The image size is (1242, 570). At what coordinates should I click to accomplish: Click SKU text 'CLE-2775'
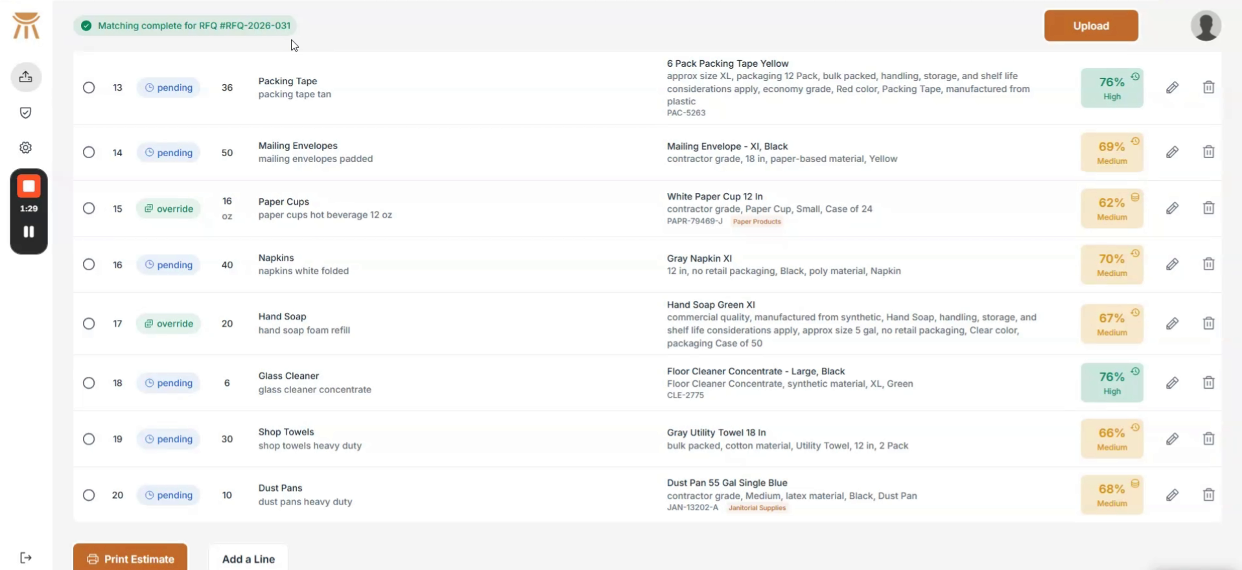pyautogui.click(x=685, y=395)
